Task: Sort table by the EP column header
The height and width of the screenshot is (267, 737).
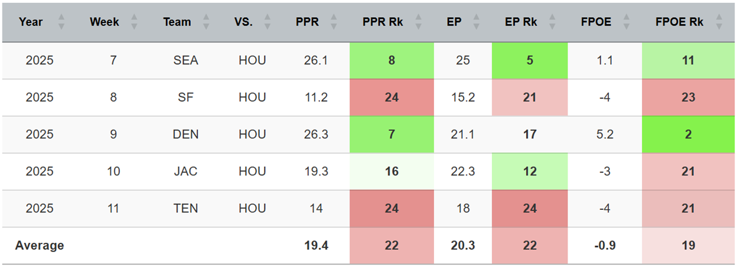Action: coord(454,22)
